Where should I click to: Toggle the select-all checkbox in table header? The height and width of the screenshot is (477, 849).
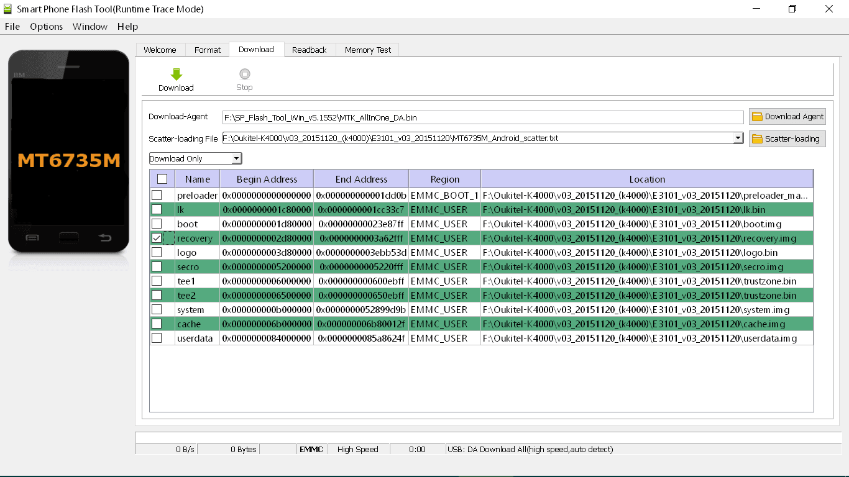coord(162,179)
